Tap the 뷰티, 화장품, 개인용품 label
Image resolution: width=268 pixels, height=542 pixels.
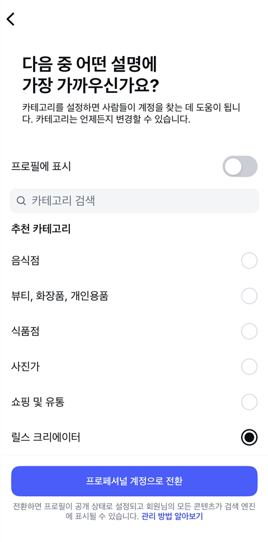[x=60, y=296]
